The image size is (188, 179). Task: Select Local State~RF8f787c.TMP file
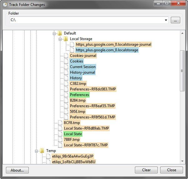point(86,145)
